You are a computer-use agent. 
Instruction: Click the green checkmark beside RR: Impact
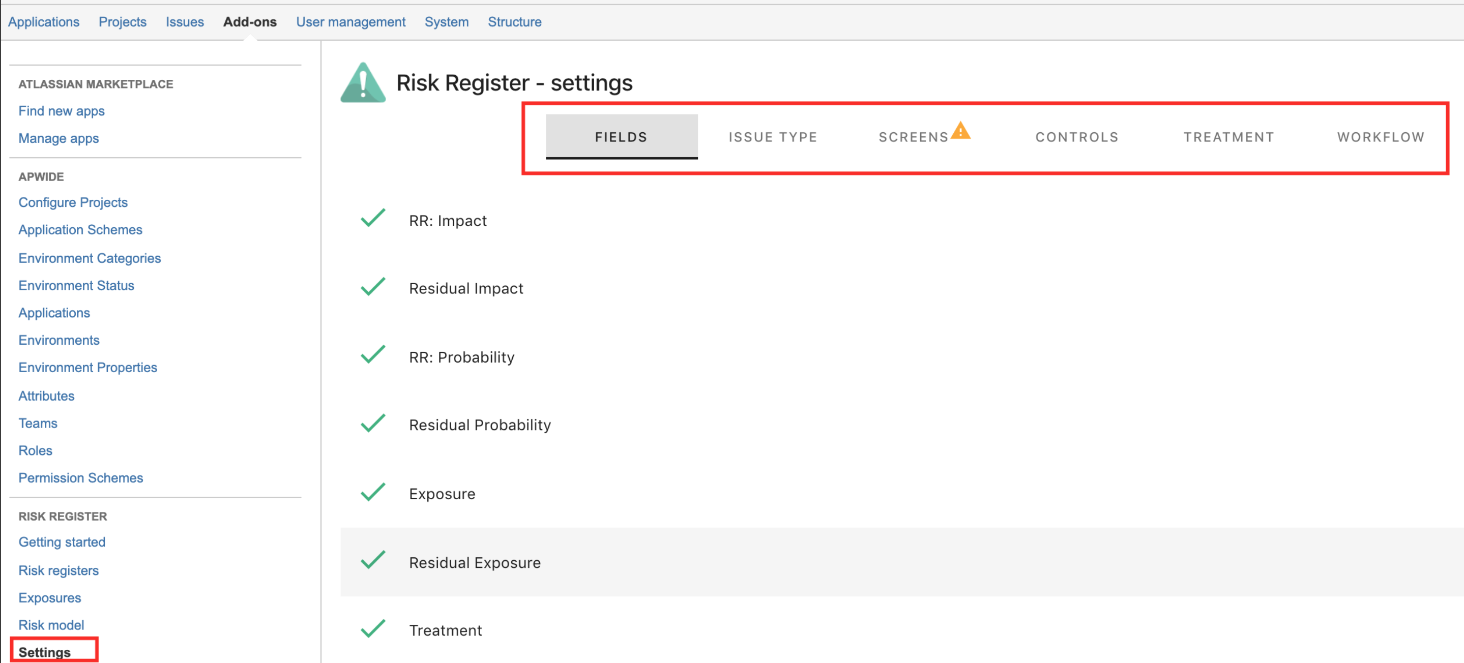point(373,218)
